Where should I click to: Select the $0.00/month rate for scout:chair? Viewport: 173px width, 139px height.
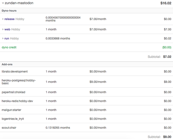click(98, 128)
